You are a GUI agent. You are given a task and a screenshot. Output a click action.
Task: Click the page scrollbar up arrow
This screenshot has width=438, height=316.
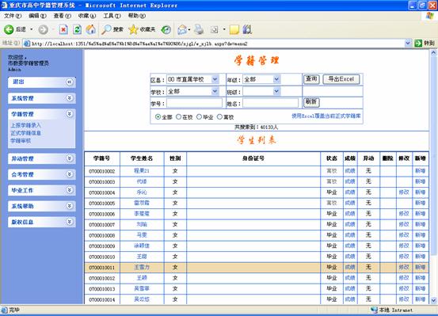point(433,52)
